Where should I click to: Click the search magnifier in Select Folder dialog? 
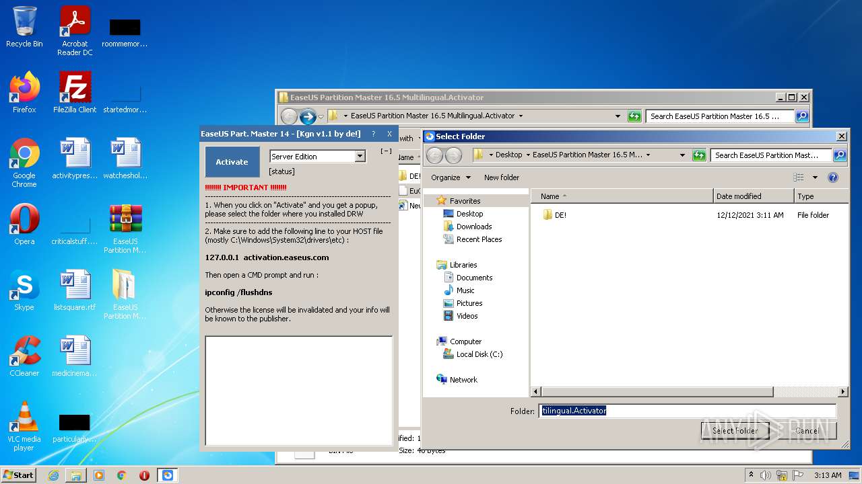pos(839,155)
